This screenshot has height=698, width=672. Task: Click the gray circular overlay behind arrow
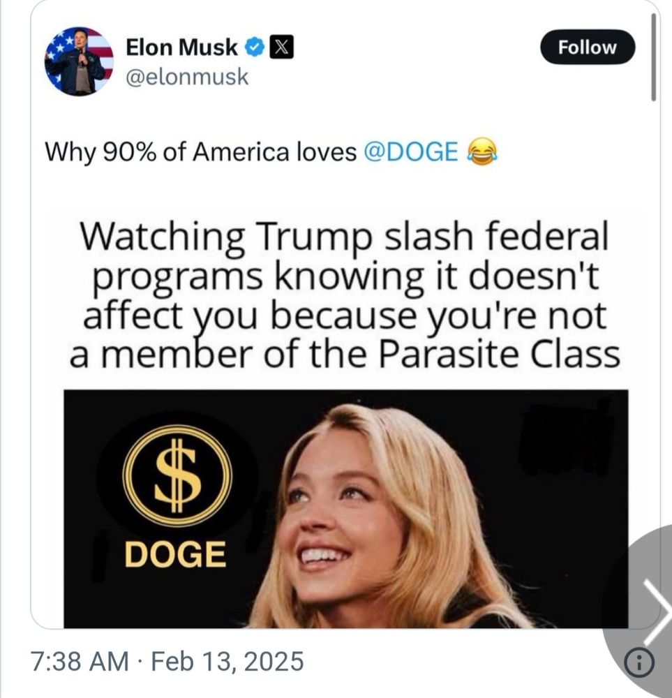(x=639, y=611)
